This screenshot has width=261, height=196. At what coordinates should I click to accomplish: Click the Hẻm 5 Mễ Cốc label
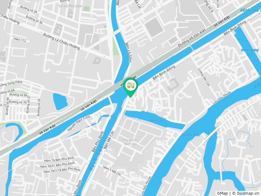[112, 171]
